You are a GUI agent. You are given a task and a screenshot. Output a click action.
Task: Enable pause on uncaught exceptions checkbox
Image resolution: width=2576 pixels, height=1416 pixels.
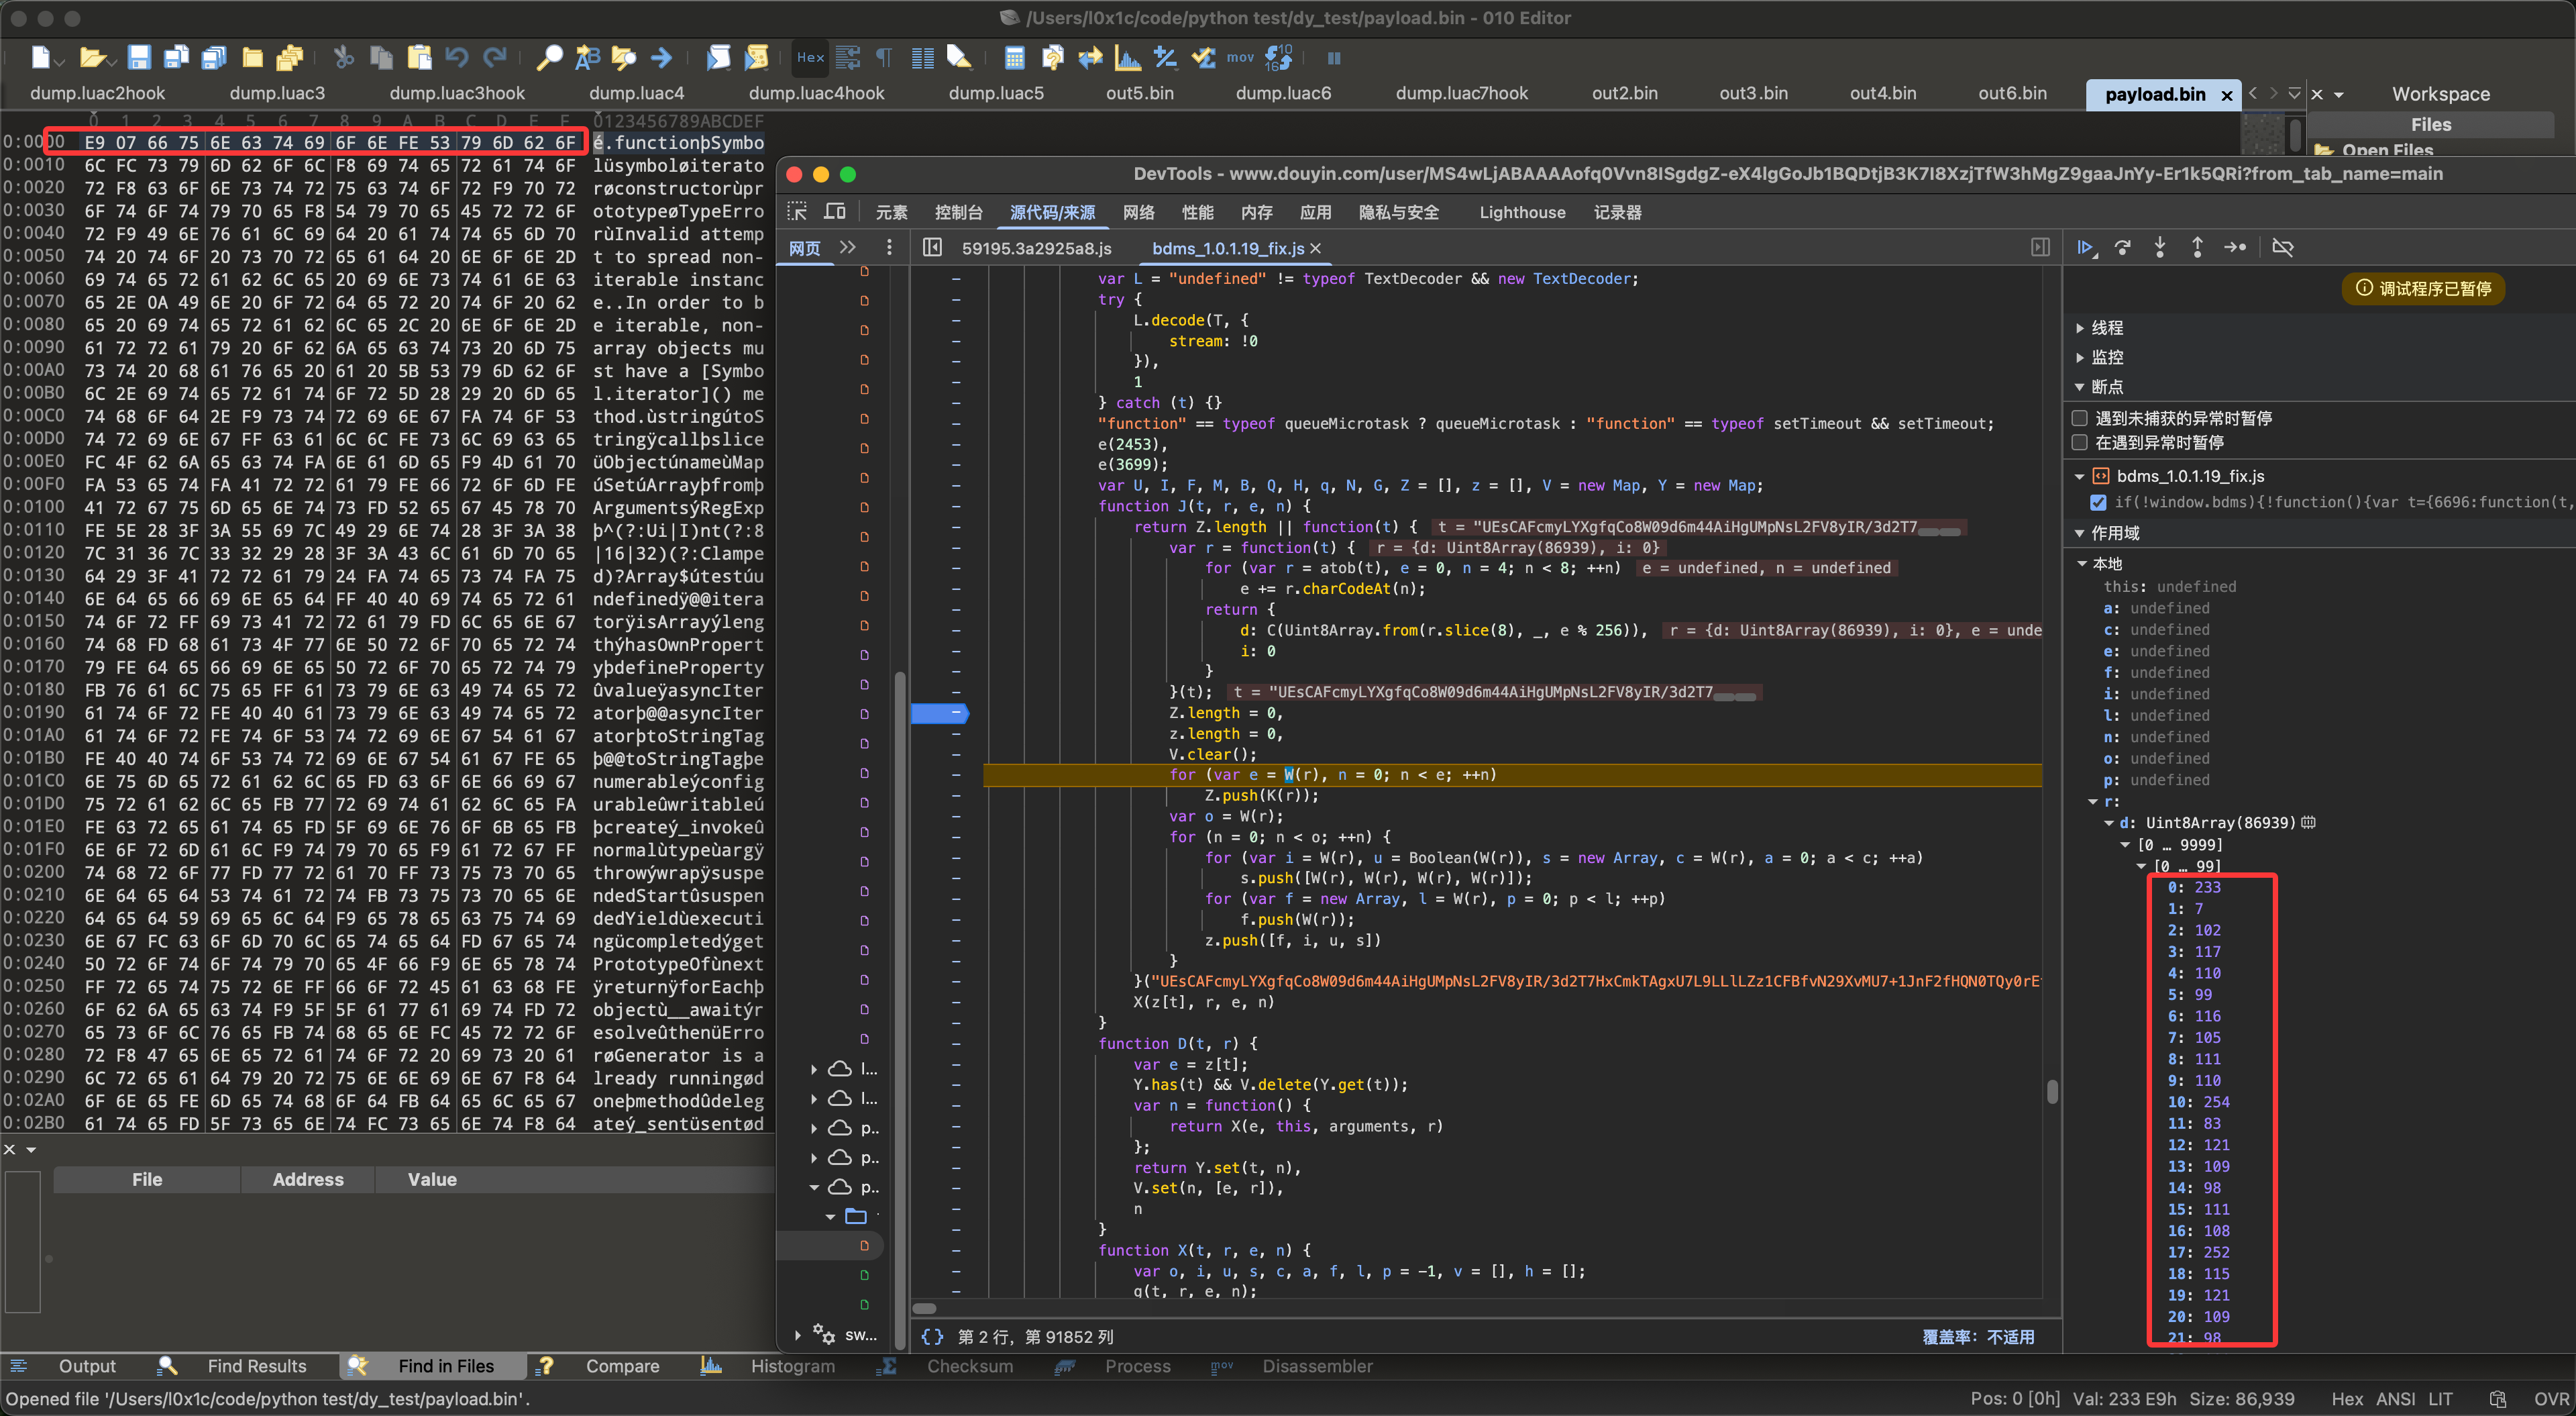[2080, 418]
